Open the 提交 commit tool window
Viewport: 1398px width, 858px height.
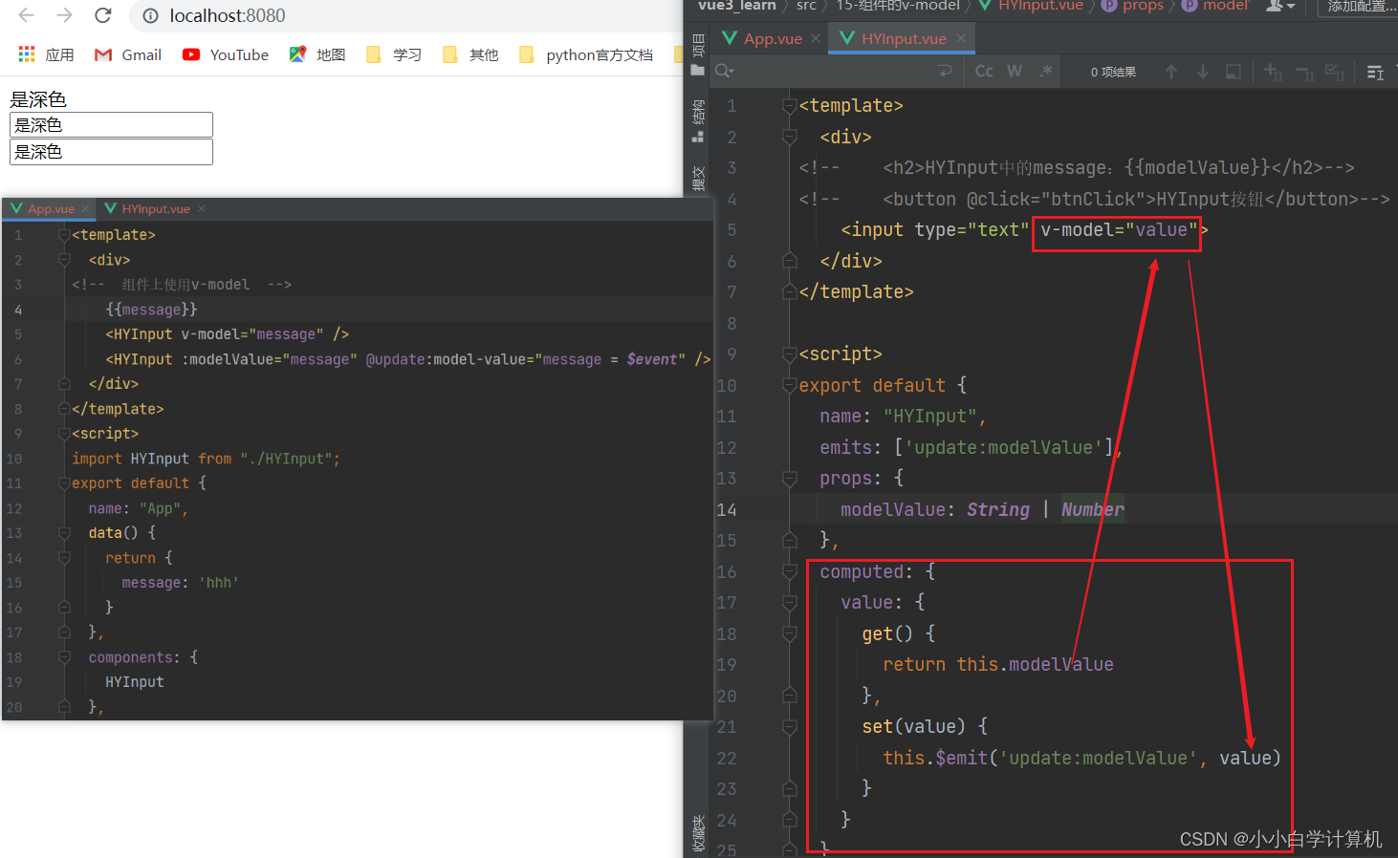point(698,179)
